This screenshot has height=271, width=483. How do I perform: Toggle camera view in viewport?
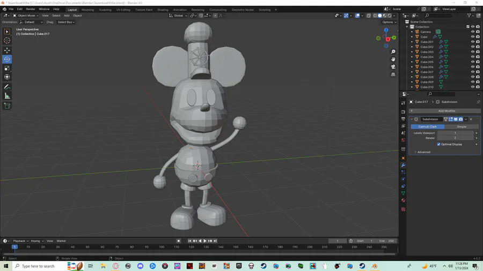click(x=393, y=67)
